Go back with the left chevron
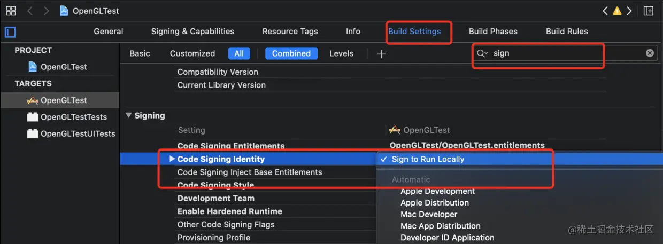Screen dimensions: 663x244 (30, 11)
